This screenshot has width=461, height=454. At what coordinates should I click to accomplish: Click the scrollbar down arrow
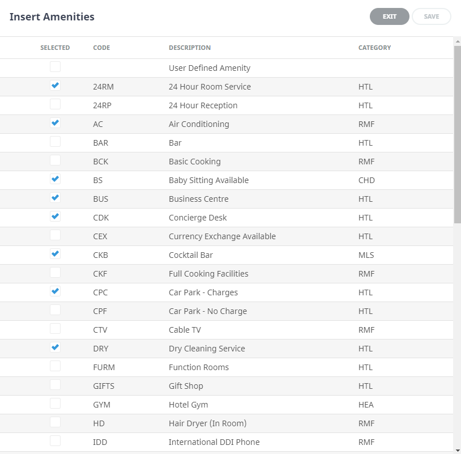(457, 450)
